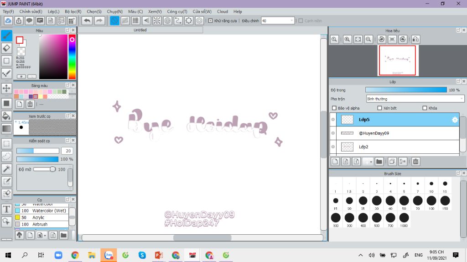
Task: Open the Cloud menu
Action: click(223, 11)
